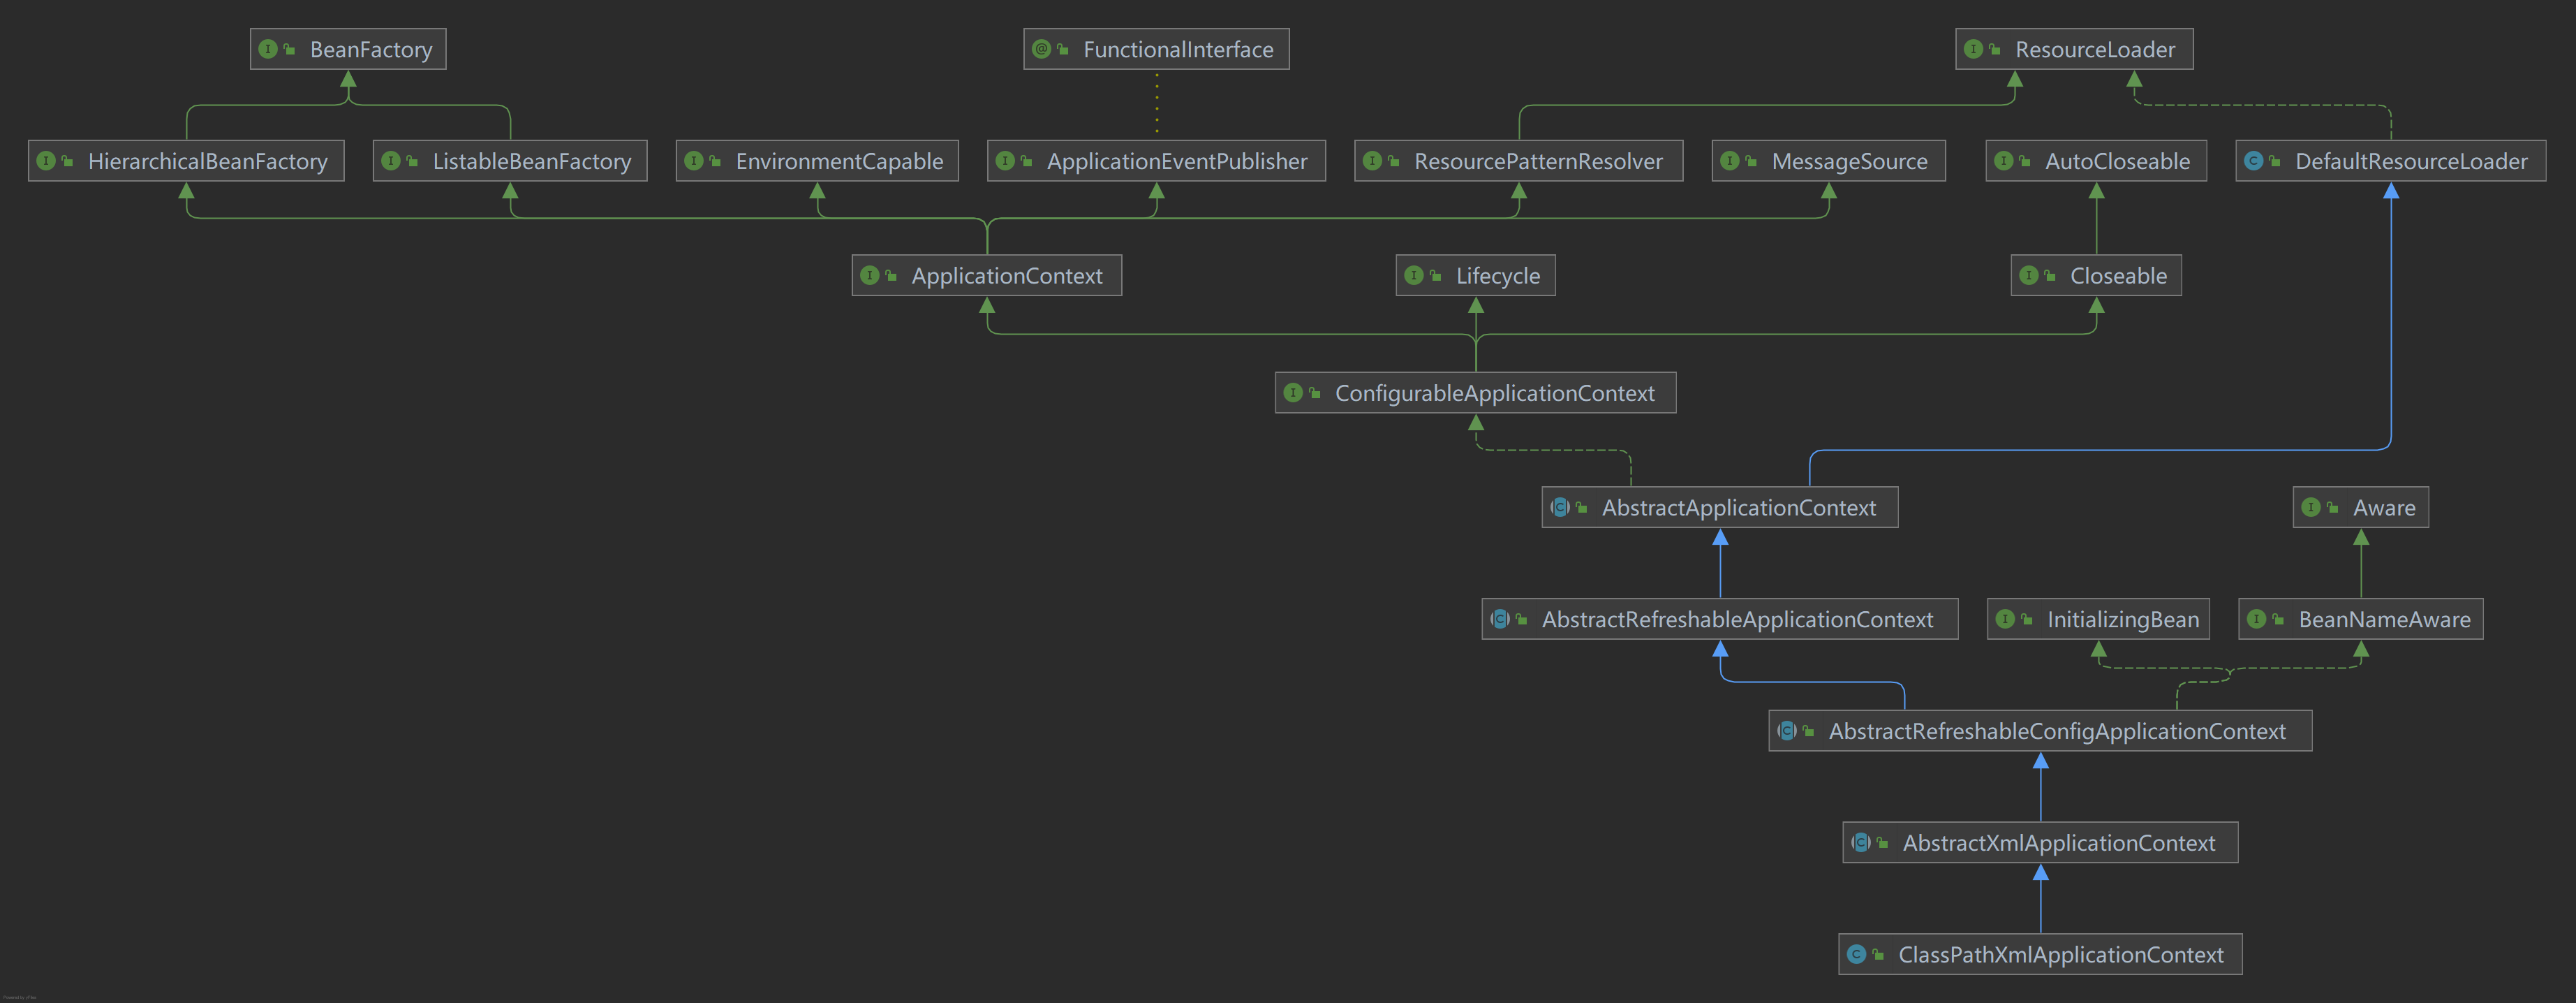Screen dimensions: 2576x1003
Task: Click the visibility lock icon on the ApplicationContext node
Action: [890, 275]
